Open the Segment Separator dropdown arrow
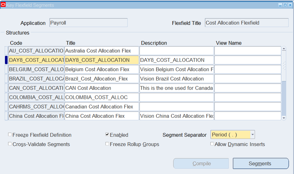Image resolution: width=294 pixels, height=174 pixels. coord(252,135)
